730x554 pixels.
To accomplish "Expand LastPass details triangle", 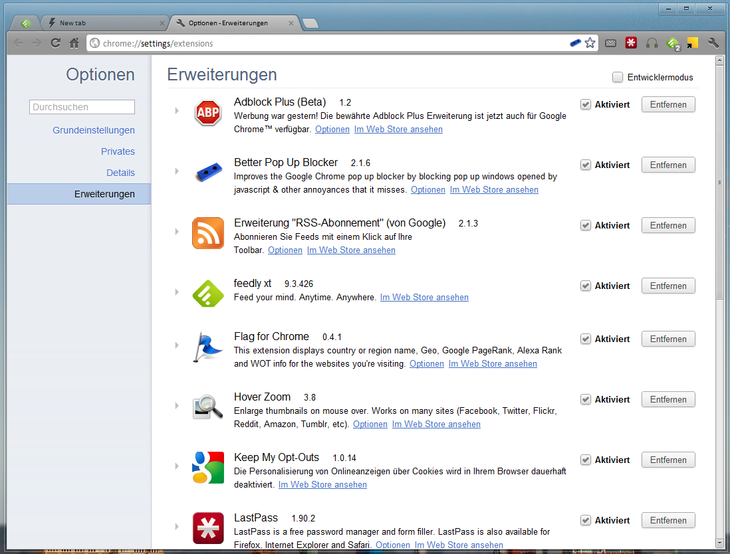I will click(x=177, y=527).
